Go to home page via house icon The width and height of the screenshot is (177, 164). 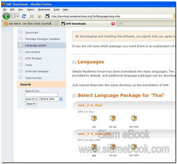pos(40,16)
